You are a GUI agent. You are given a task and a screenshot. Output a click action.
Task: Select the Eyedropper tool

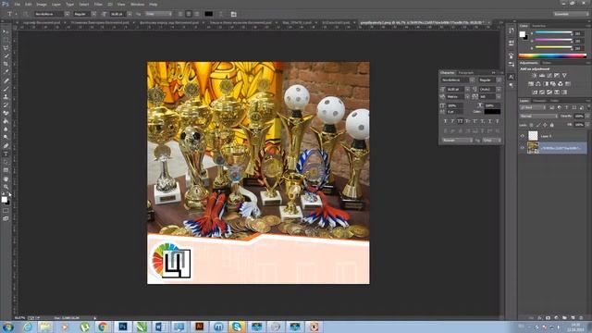point(6,72)
